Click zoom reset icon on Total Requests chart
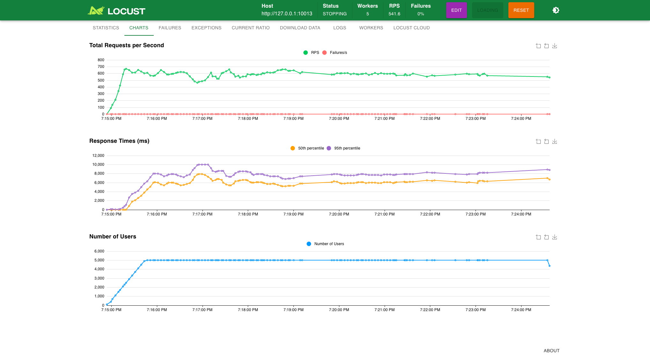Image resolution: width=650 pixels, height=357 pixels. pos(546,46)
